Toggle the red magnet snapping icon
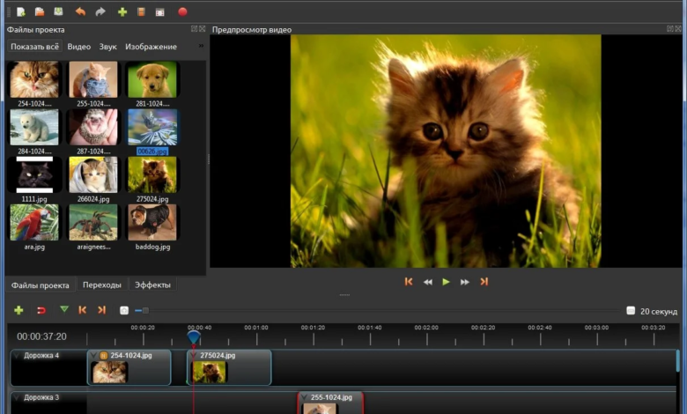This screenshot has width=687, height=414. [41, 310]
